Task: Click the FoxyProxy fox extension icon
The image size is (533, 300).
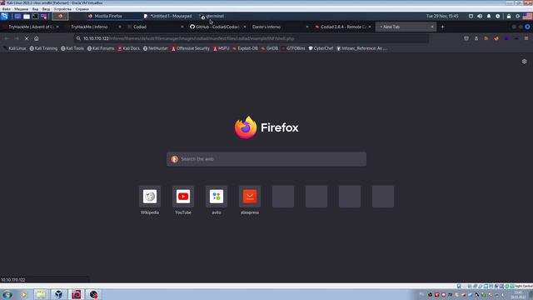Action: [x=496, y=38]
